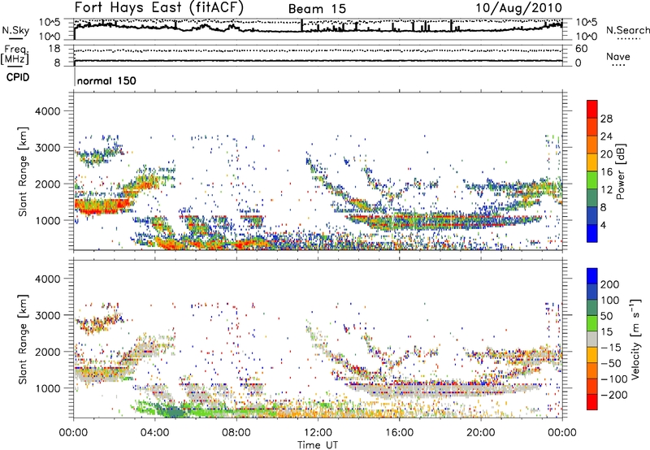The height and width of the screenshot is (450, 650).
Task: Click the '12:00' time tick label
Action: (x=318, y=433)
